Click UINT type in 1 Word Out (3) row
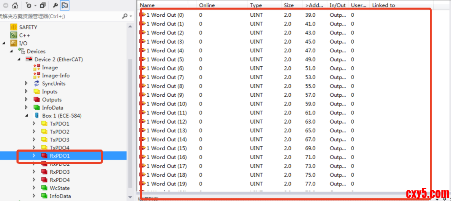Image resolution: width=451 pixels, height=201 pixels. tap(256, 41)
